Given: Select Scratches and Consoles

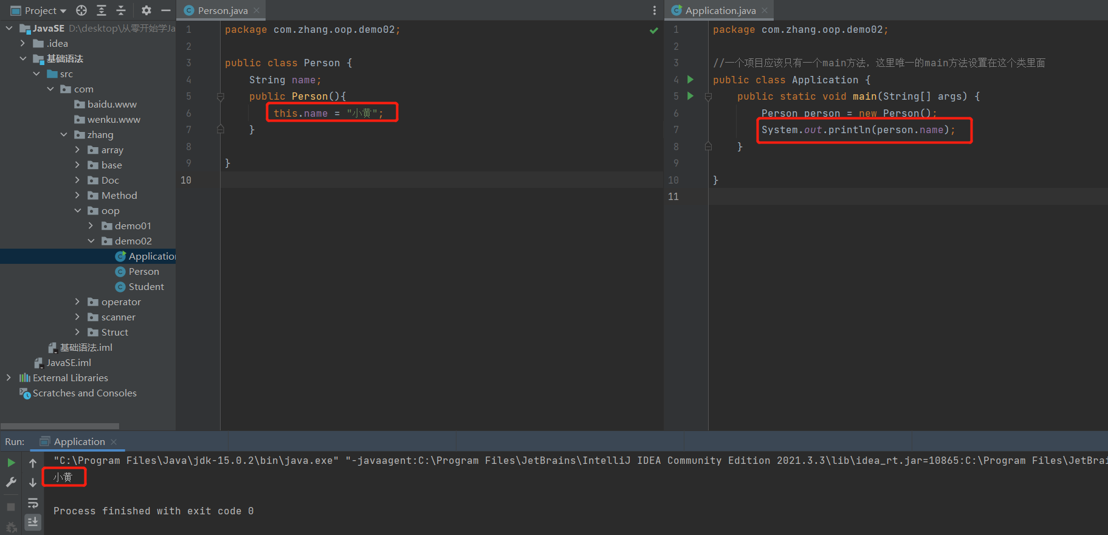Looking at the screenshot, I should click(78, 393).
